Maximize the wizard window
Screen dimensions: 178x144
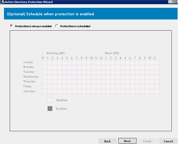coord(174,2)
